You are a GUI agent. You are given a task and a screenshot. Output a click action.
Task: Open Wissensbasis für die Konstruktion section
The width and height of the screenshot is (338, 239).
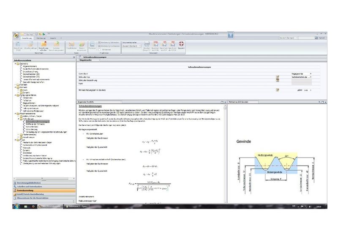click(x=44, y=198)
